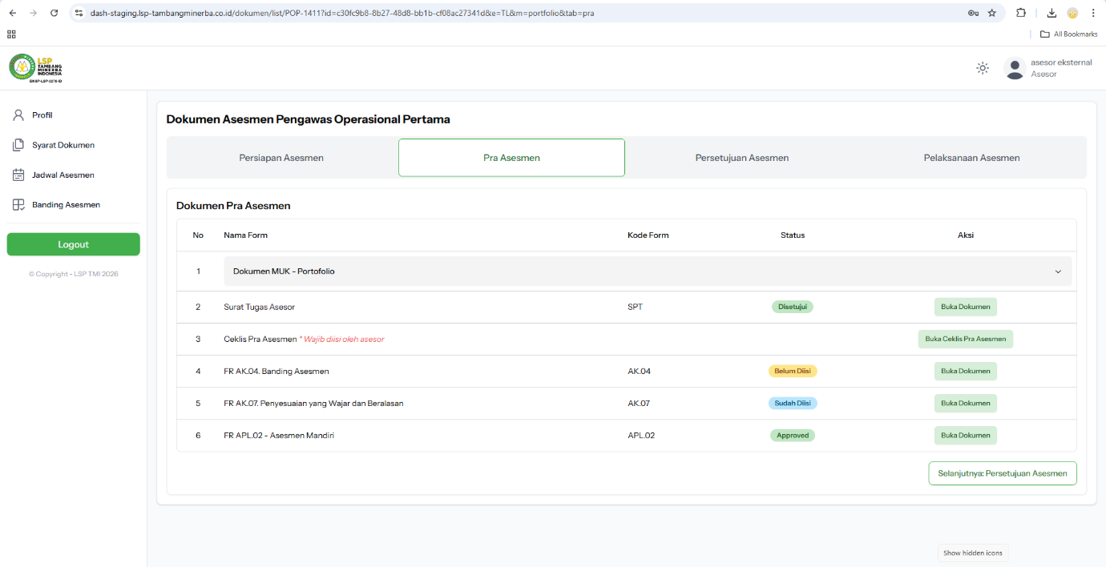Viewport: 1106px width, 567px height.
Task: Select the Pra Asesmen tab
Action: click(x=511, y=158)
